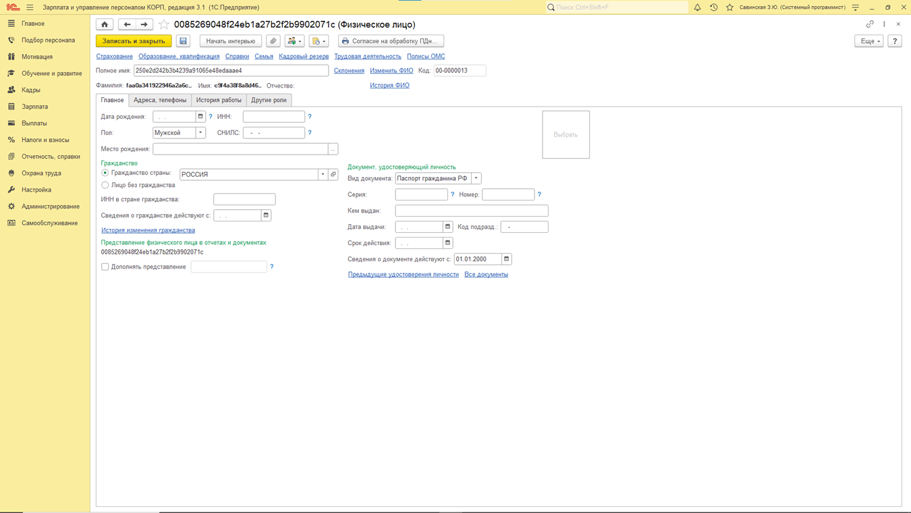This screenshot has width=911, height=513.
Task: Click 'Записать и закрыть' button
Action: click(134, 41)
